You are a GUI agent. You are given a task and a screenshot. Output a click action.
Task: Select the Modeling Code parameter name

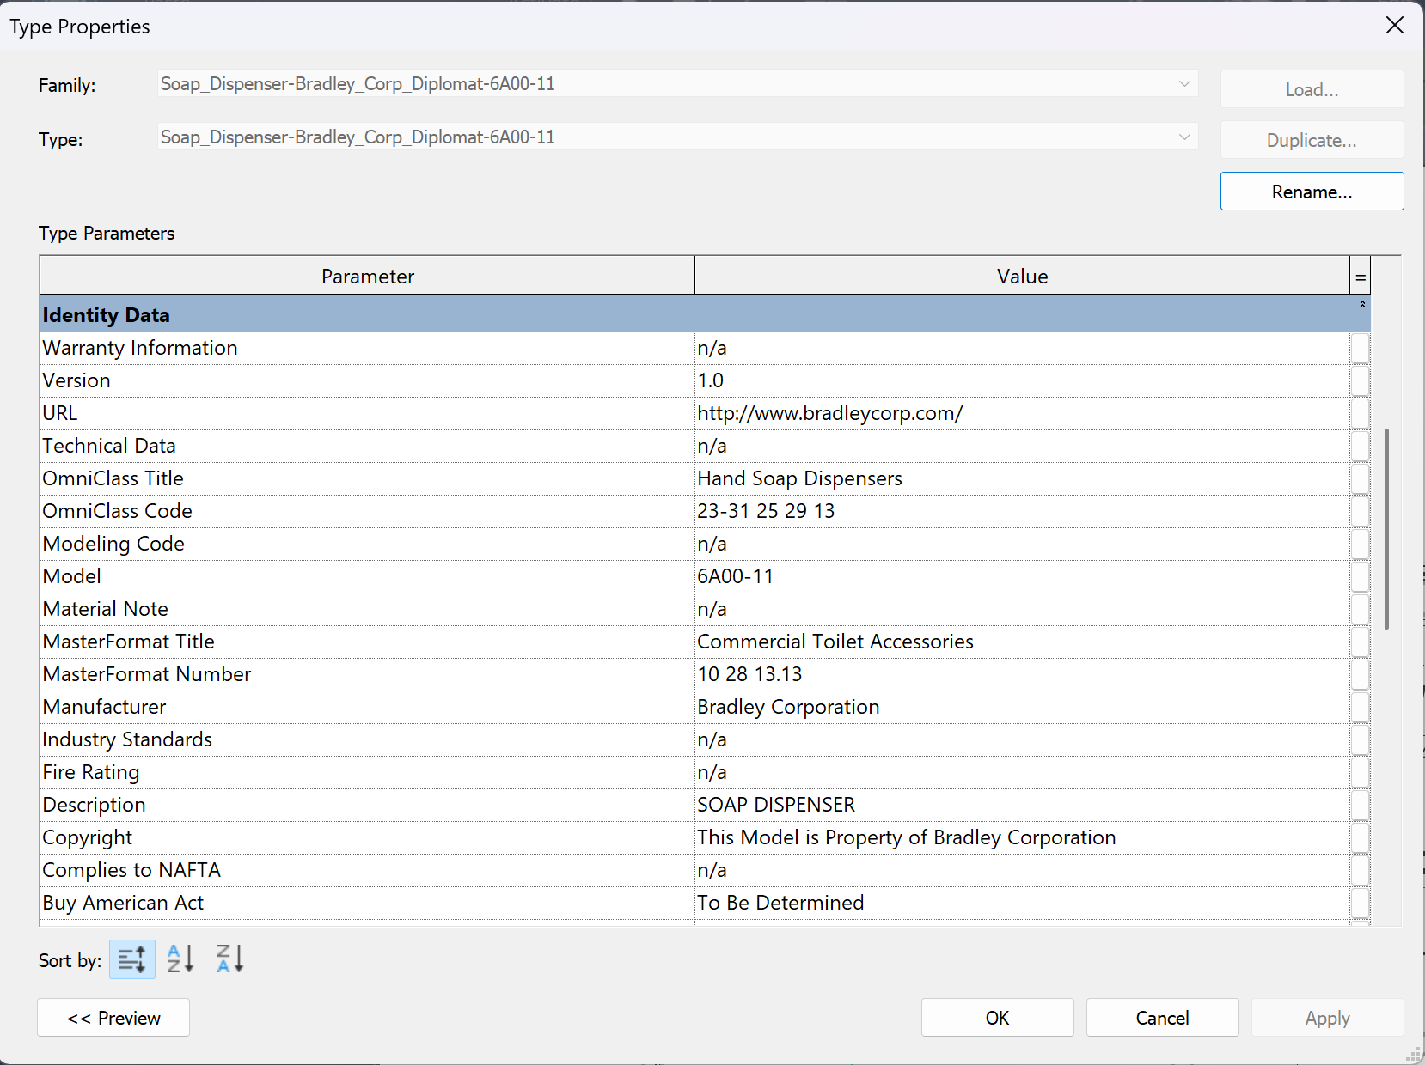367,544
